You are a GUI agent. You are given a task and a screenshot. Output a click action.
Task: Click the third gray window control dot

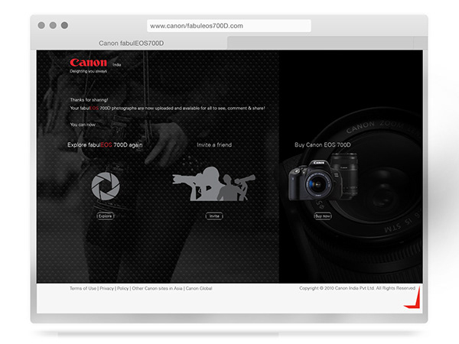click(65, 25)
